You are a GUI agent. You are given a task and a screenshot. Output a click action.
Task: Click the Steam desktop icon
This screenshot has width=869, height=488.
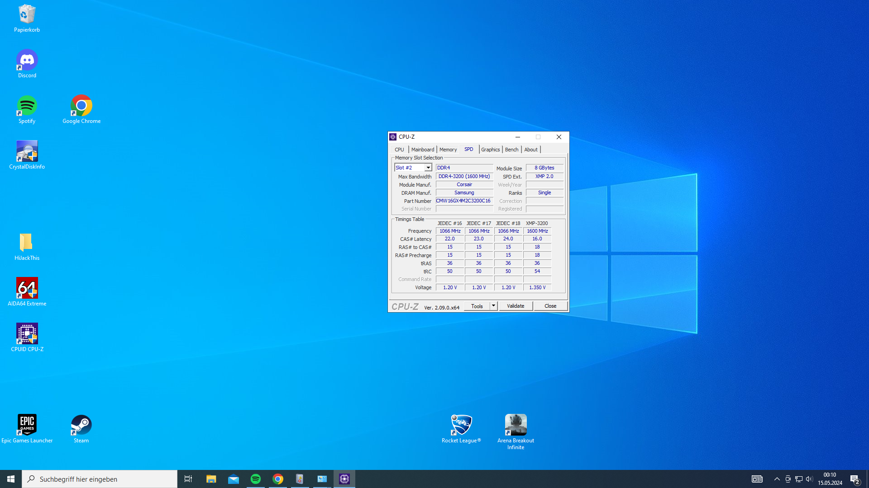click(81, 426)
